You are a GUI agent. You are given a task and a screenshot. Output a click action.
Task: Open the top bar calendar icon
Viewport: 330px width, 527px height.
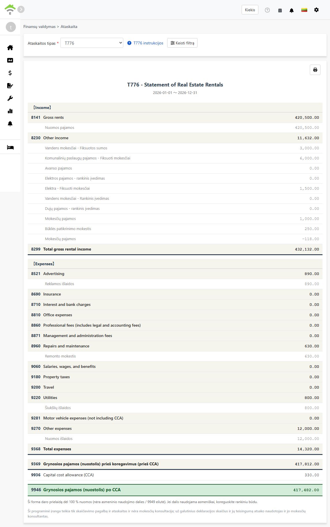pyautogui.click(x=280, y=10)
